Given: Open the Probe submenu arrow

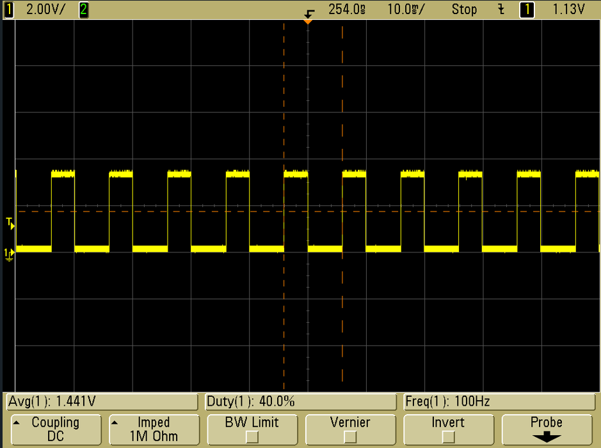Looking at the screenshot, I should point(546,438).
